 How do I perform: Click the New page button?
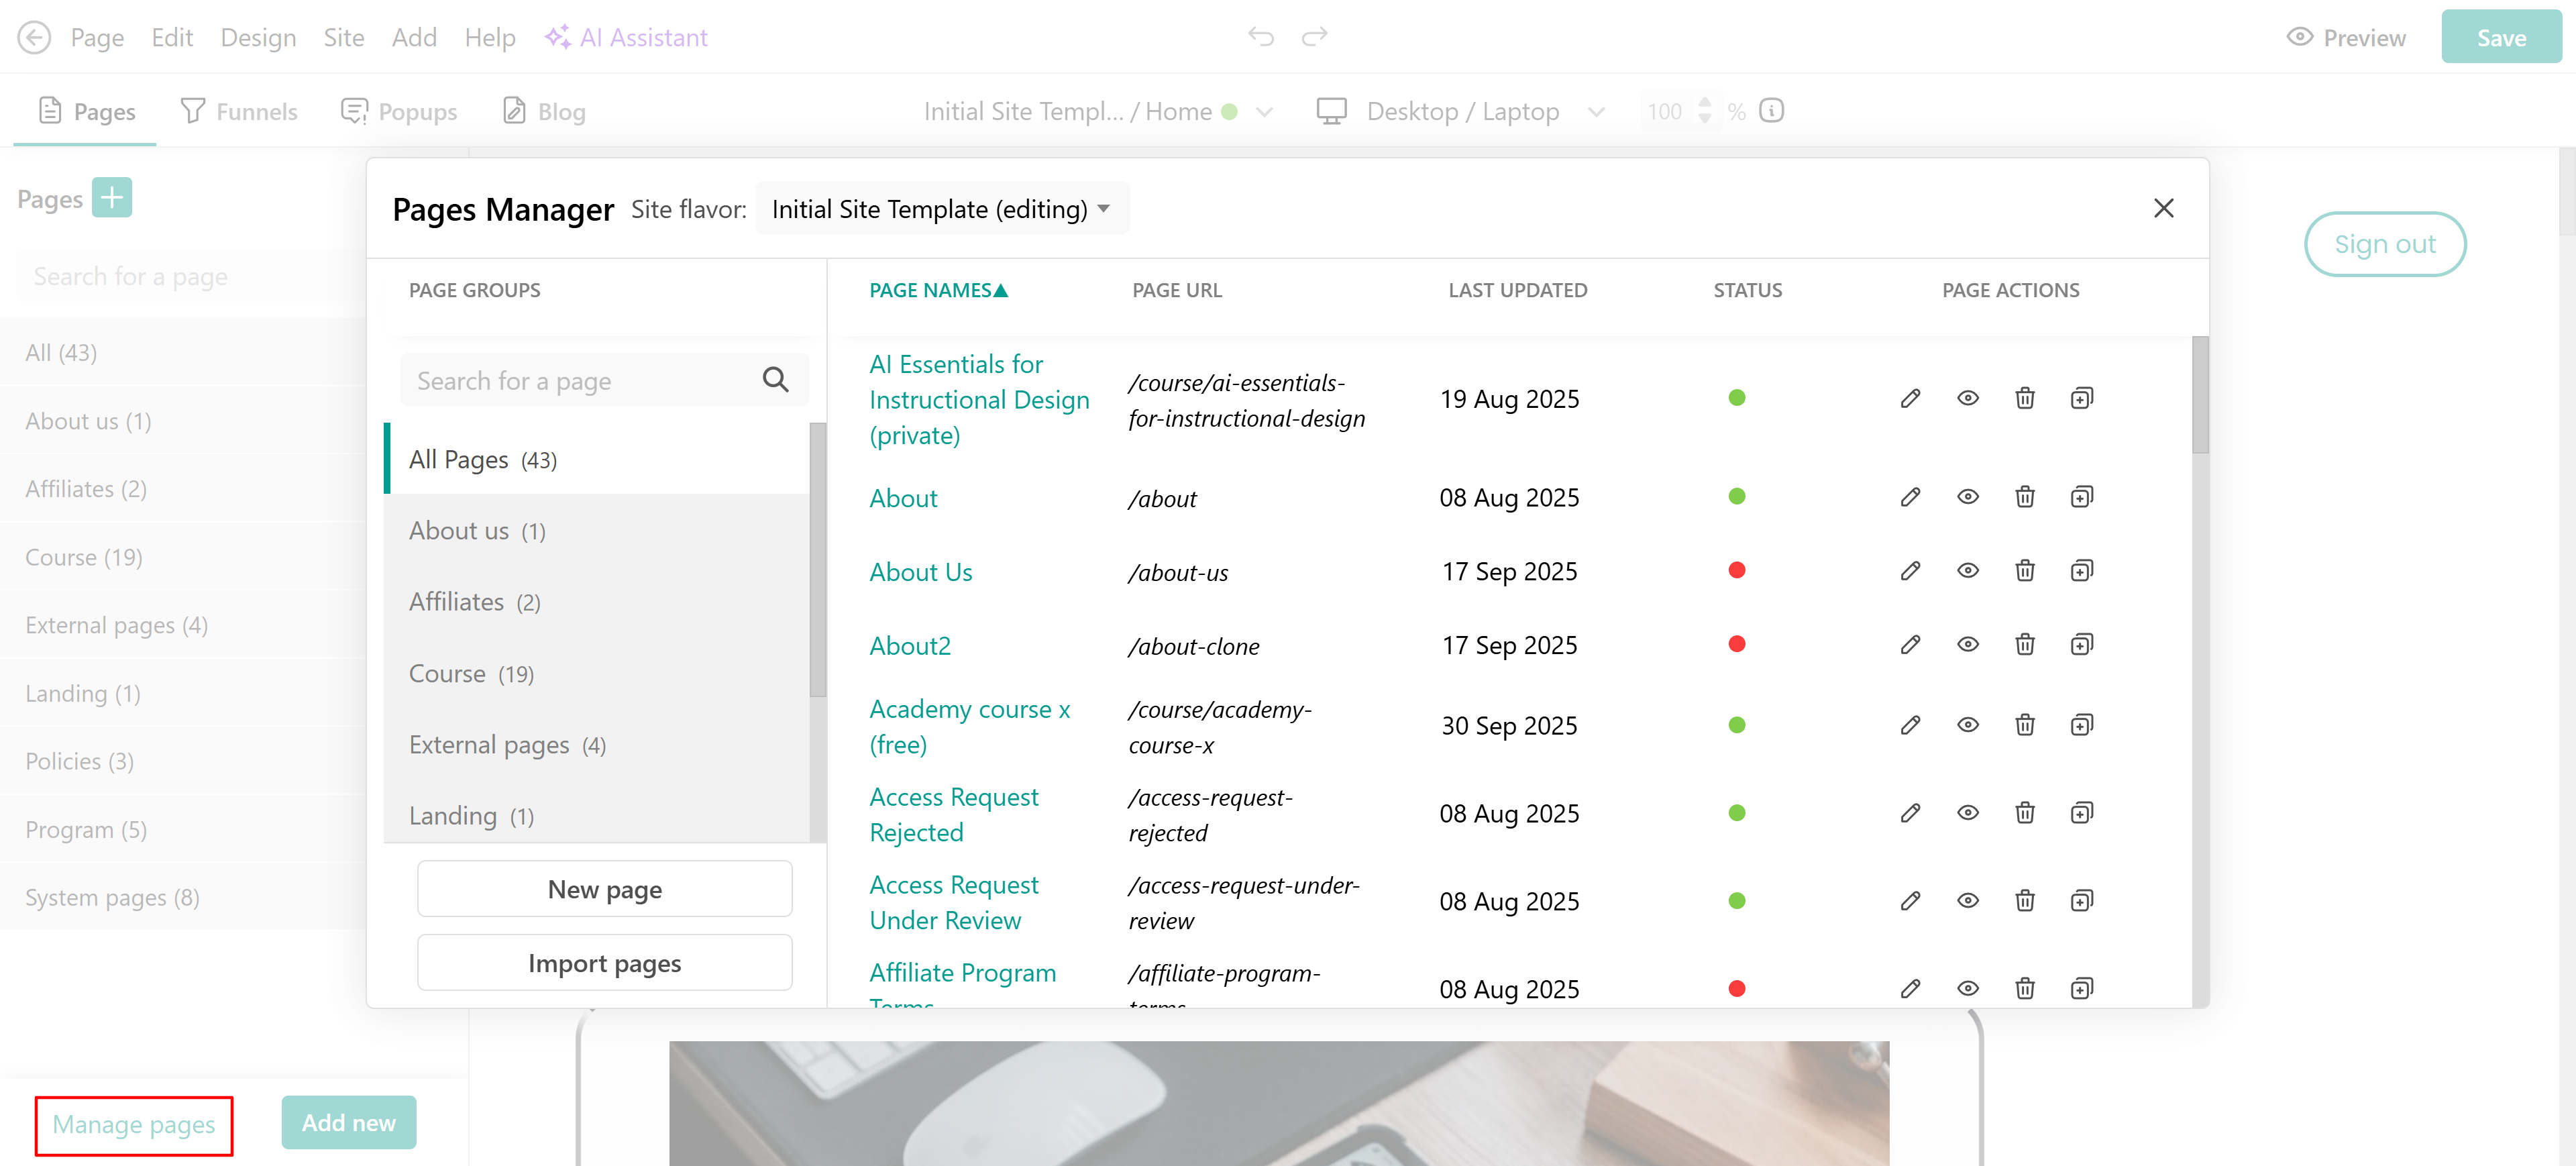coord(604,889)
